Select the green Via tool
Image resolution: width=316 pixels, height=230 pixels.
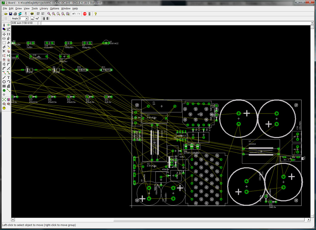(4, 90)
